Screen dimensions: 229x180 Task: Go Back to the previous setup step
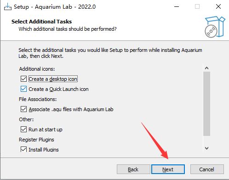pyautogui.click(x=133, y=169)
